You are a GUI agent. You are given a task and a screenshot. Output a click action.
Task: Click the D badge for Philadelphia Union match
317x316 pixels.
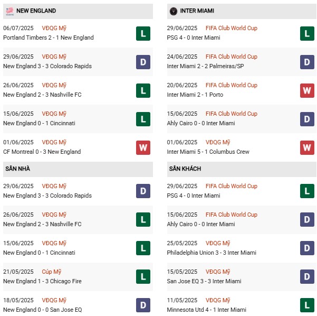308,248
